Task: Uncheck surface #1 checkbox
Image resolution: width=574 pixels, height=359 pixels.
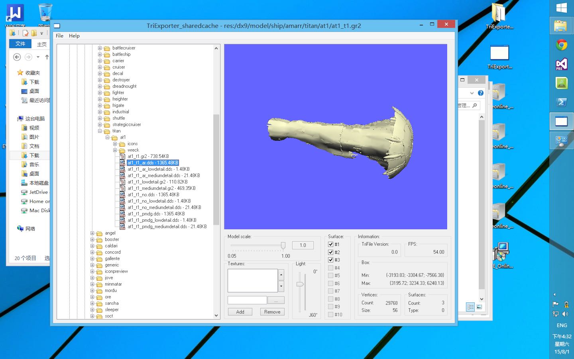Action: pos(330,244)
